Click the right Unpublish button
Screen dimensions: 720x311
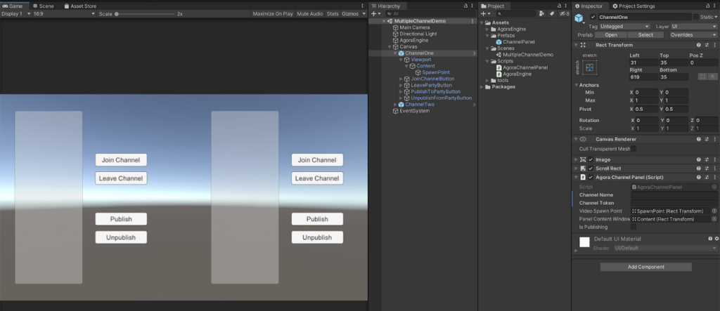tap(317, 237)
